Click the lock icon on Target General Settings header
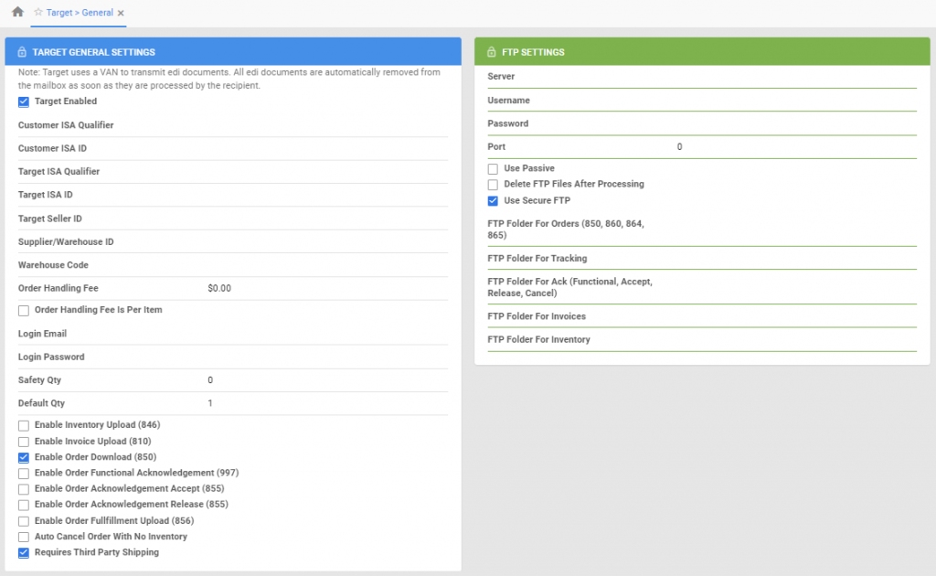This screenshot has height=576, width=936. click(x=20, y=50)
